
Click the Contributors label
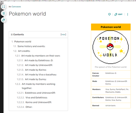[x=98, y=97]
